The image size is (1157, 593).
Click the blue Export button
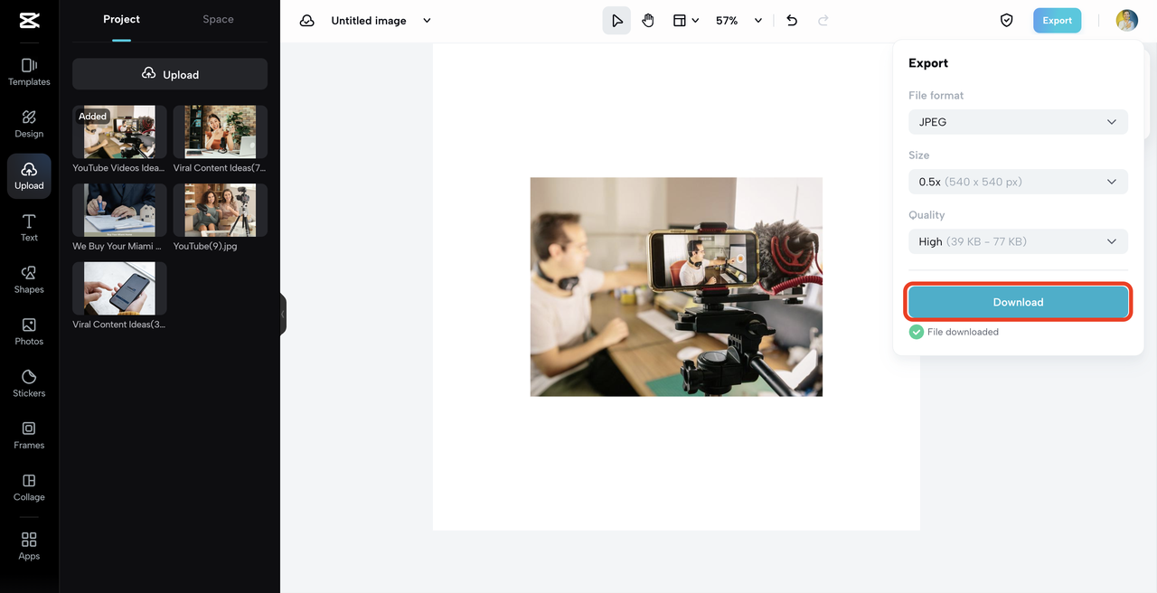1057,20
